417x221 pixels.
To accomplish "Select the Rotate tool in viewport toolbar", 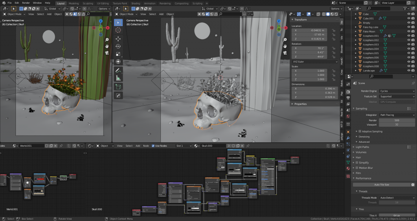I will (118, 46).
